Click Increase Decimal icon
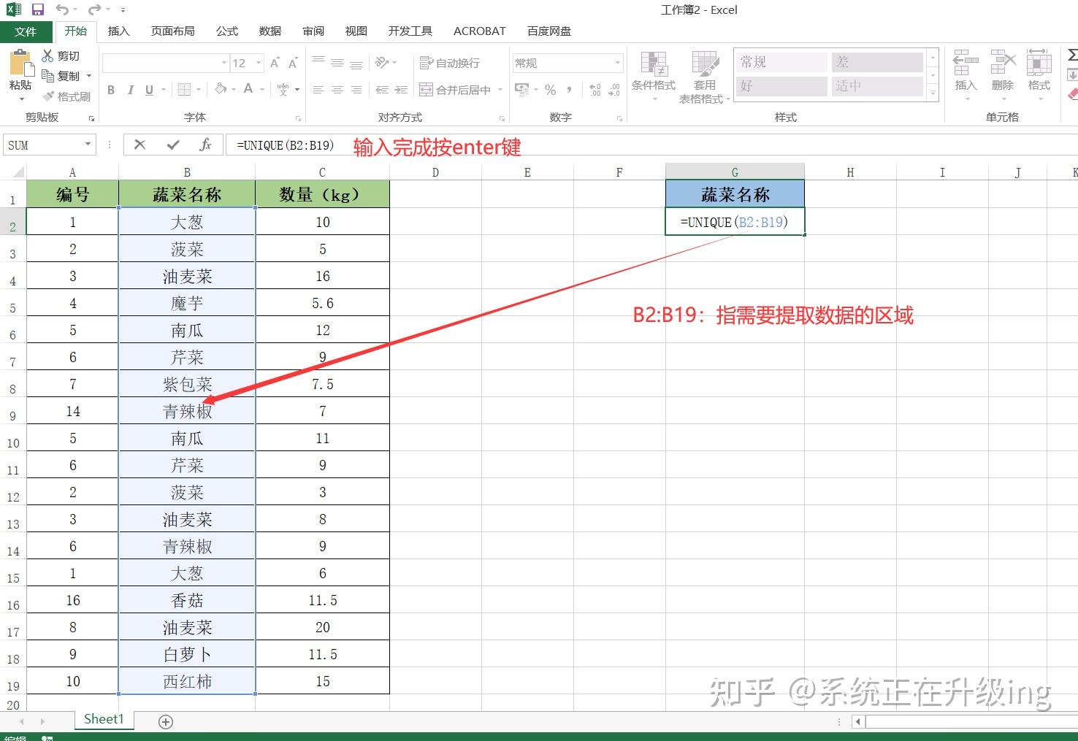 point(595,90)
